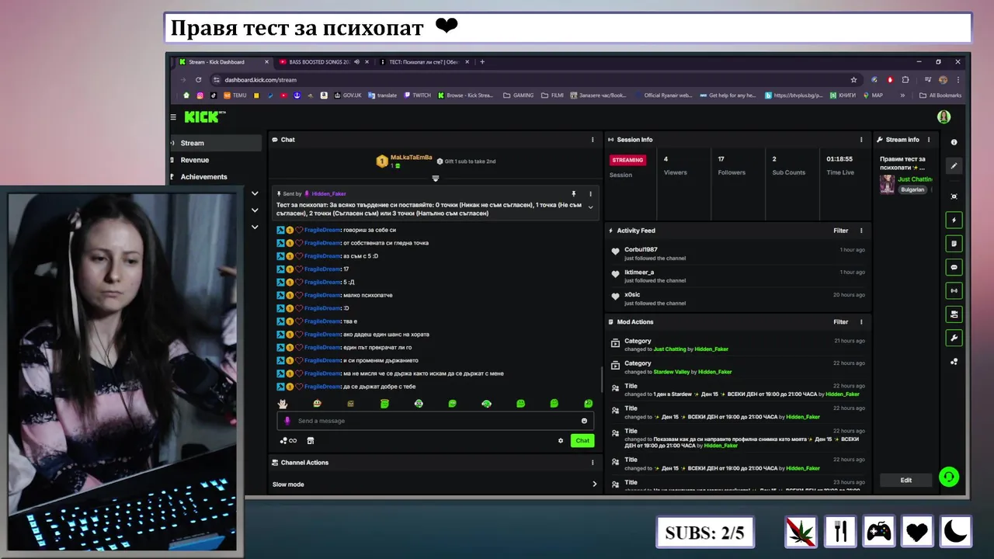
Task: Expand the pinned message chevron
Action: click(590, 207)
